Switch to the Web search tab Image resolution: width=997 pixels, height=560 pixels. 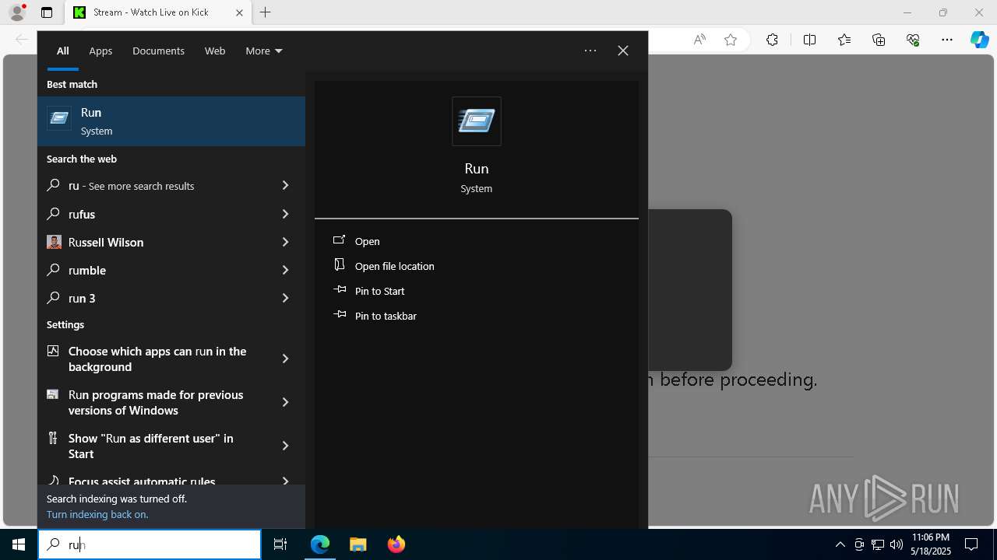click(215, 51)
